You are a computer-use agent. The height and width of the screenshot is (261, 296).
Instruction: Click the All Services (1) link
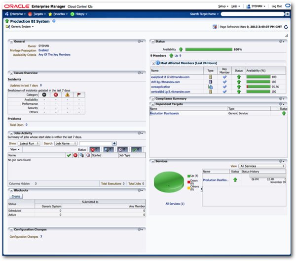175,204
